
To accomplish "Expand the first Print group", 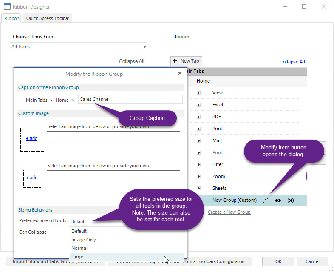I will click(x=198, y=129).
